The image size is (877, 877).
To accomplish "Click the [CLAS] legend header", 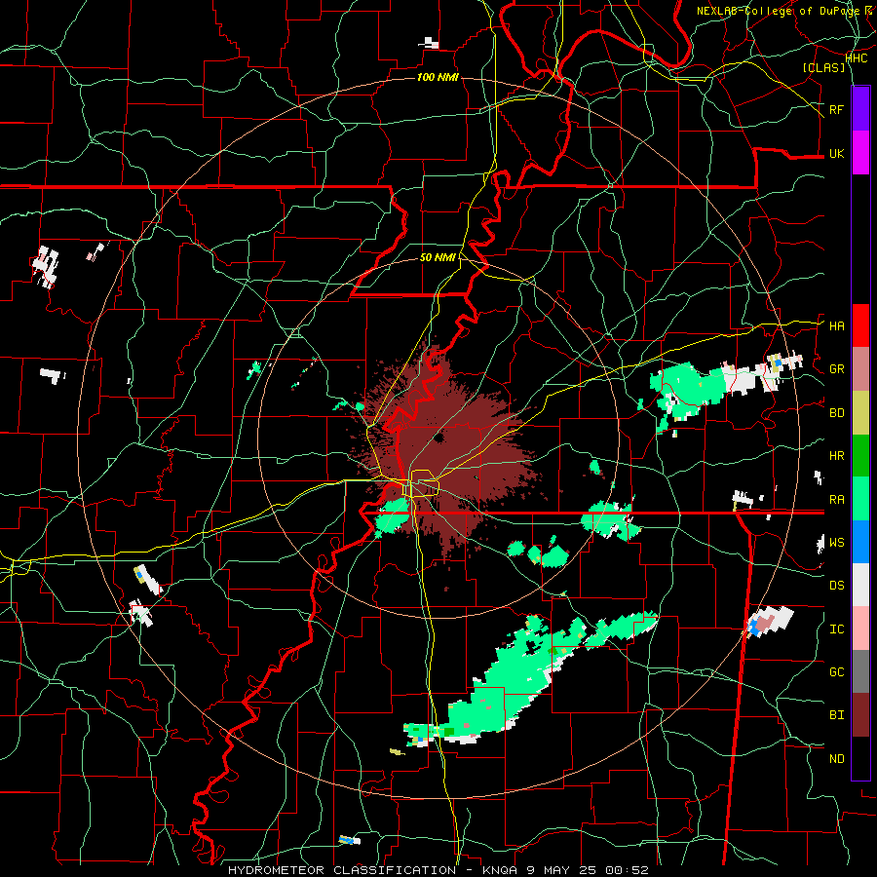I will click(x=823, y=68).
